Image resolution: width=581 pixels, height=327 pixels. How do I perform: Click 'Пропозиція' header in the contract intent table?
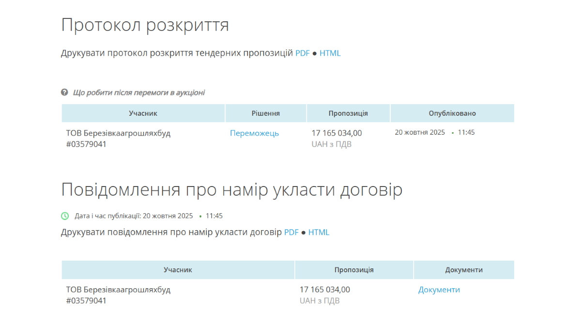pos(353,270)
